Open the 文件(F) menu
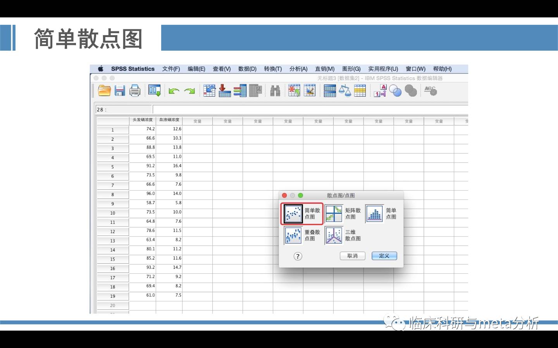Viewport: 558px width, 348px height. click(x=171, y=69)
